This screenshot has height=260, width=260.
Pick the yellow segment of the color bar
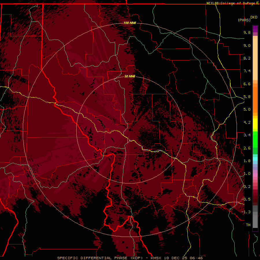tap(255, 124)
